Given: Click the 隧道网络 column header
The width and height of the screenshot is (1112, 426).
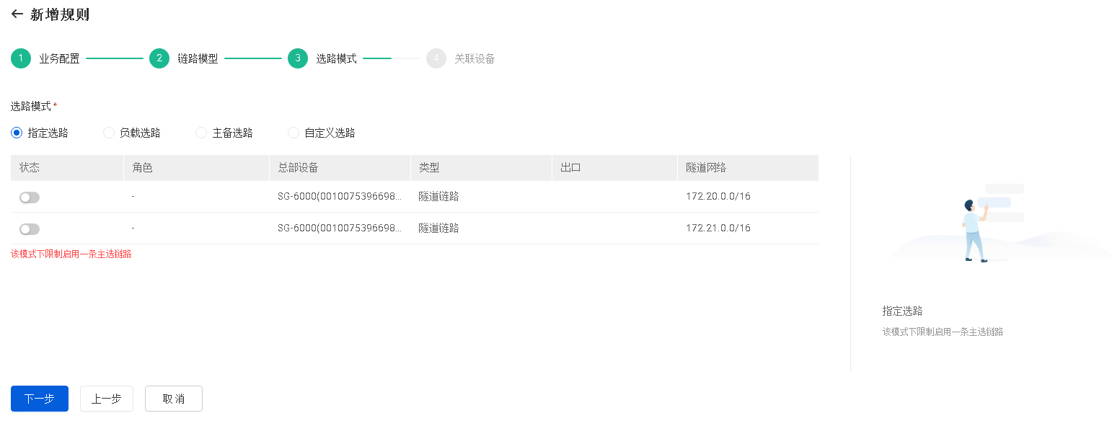Looking at the screenshot, I should coord(706,167).
